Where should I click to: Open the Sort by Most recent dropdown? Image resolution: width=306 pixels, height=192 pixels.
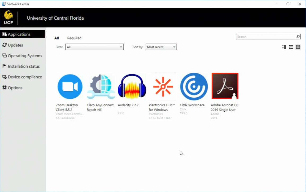point(161,47)
